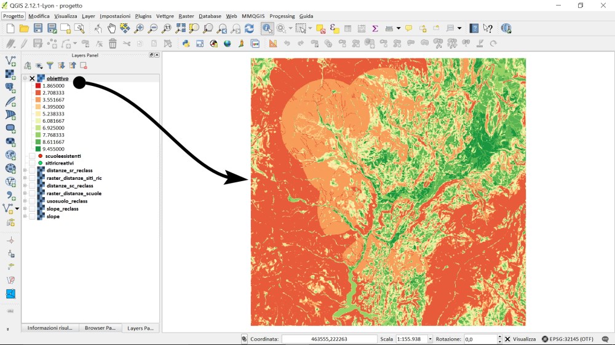This screenshot has width=615, height=345.
Task: Collapse the obiettivo layer legend
Action: coord(25,79)
